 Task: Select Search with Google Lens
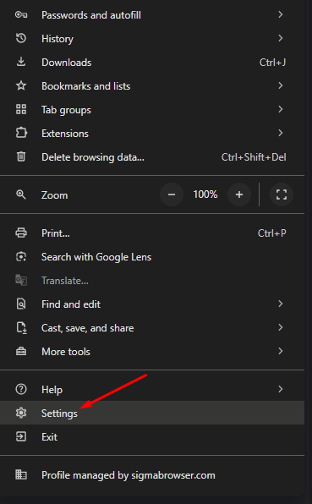(152, 256)
